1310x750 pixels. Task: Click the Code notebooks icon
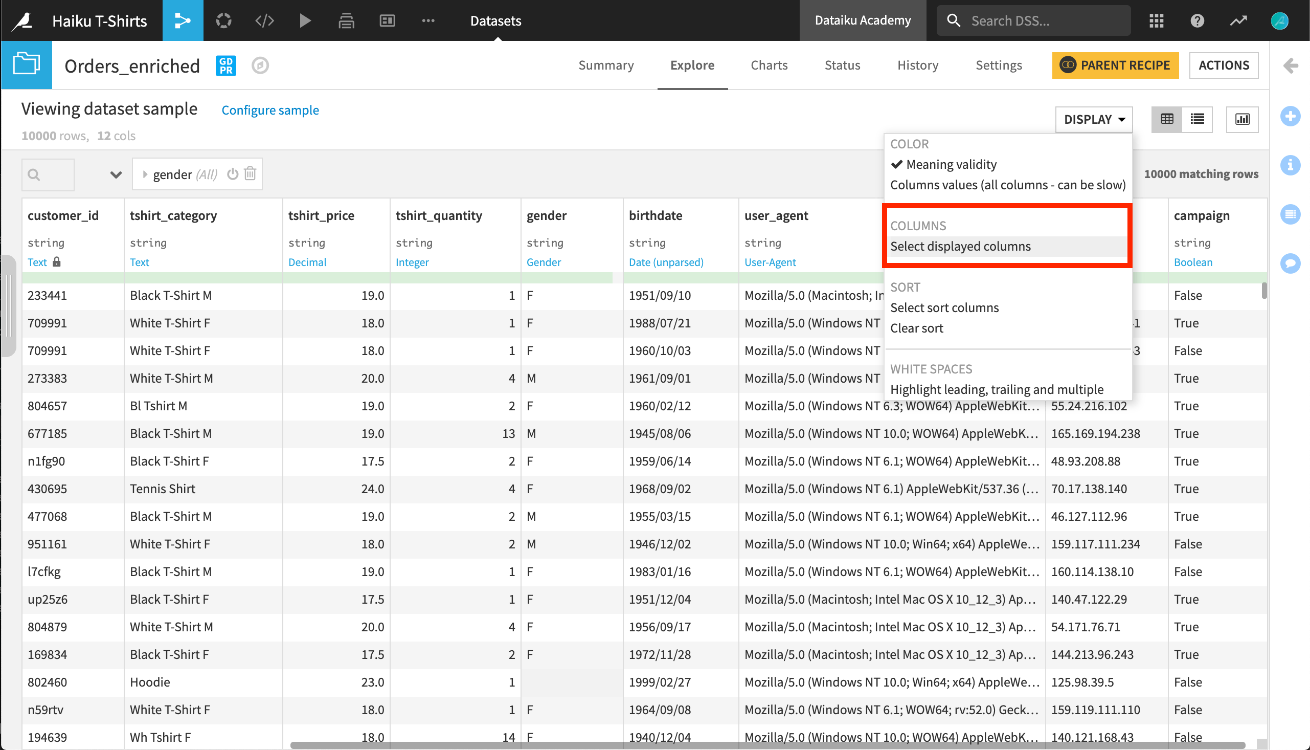[x=264, y=20]
